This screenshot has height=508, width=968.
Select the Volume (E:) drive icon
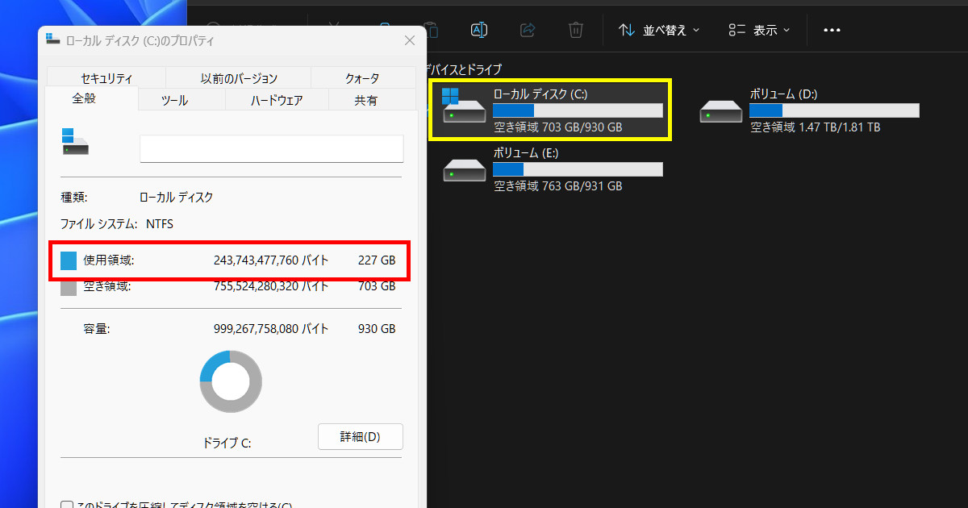(464, 169)
